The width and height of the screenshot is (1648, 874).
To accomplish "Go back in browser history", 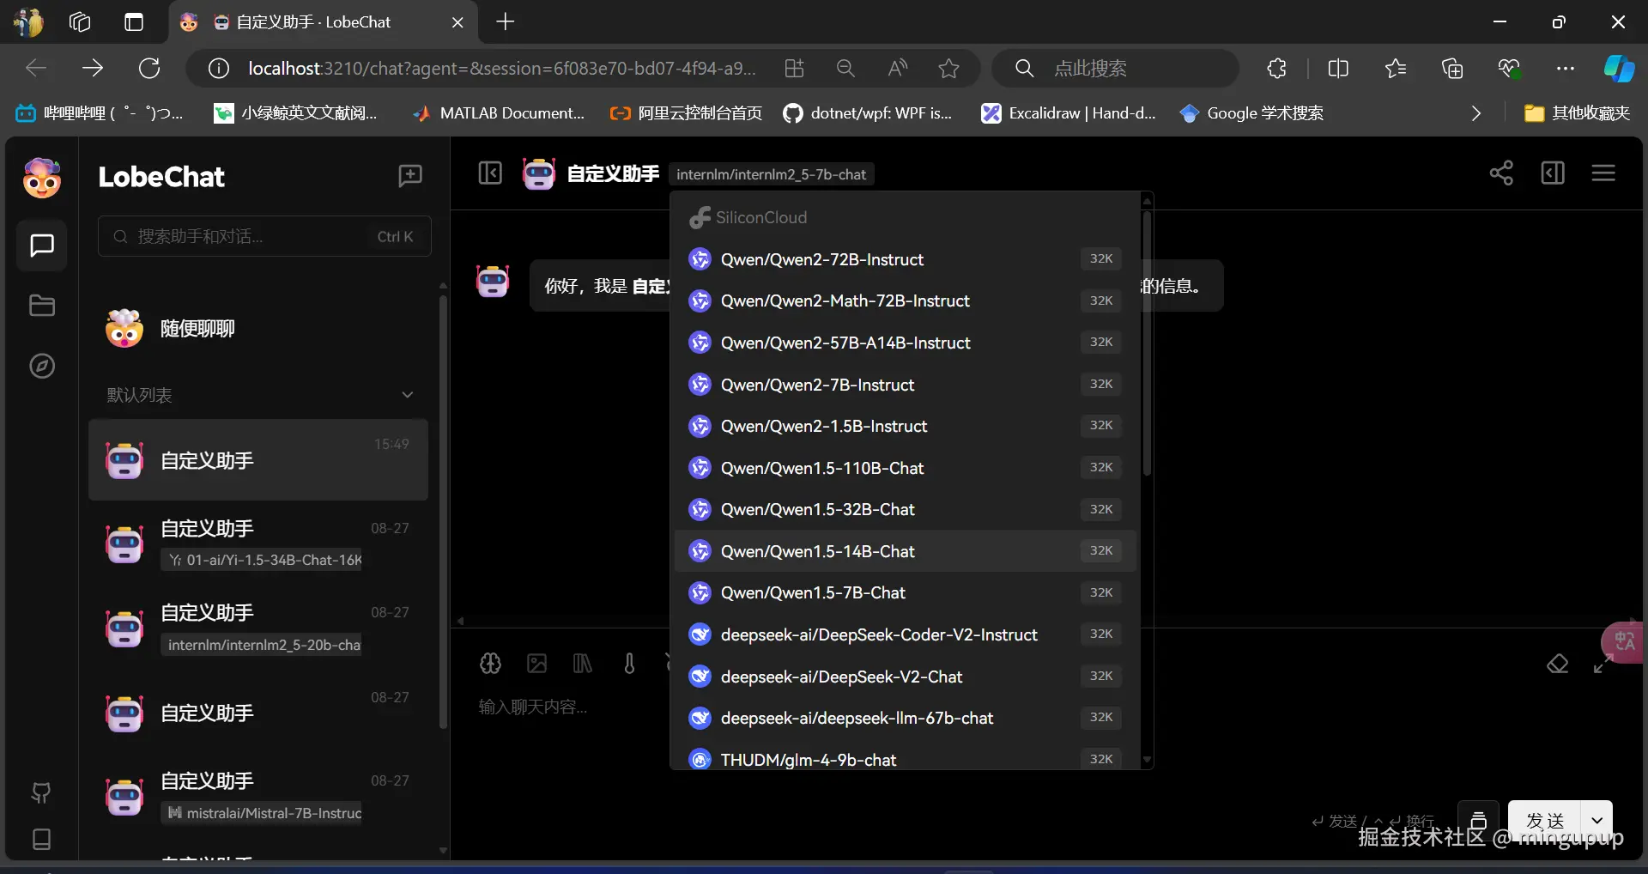I will coord(36,69).
